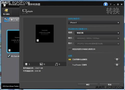
Task: Open the music M4A(AAC) profile dropdown
Action: click(x=97, y=38)
